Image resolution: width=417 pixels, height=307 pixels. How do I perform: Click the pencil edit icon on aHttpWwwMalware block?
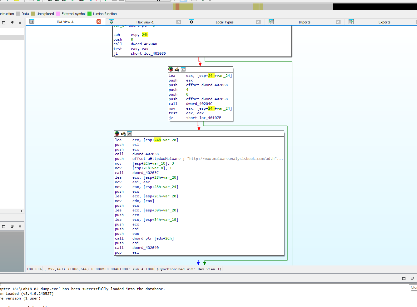point(123,134)
